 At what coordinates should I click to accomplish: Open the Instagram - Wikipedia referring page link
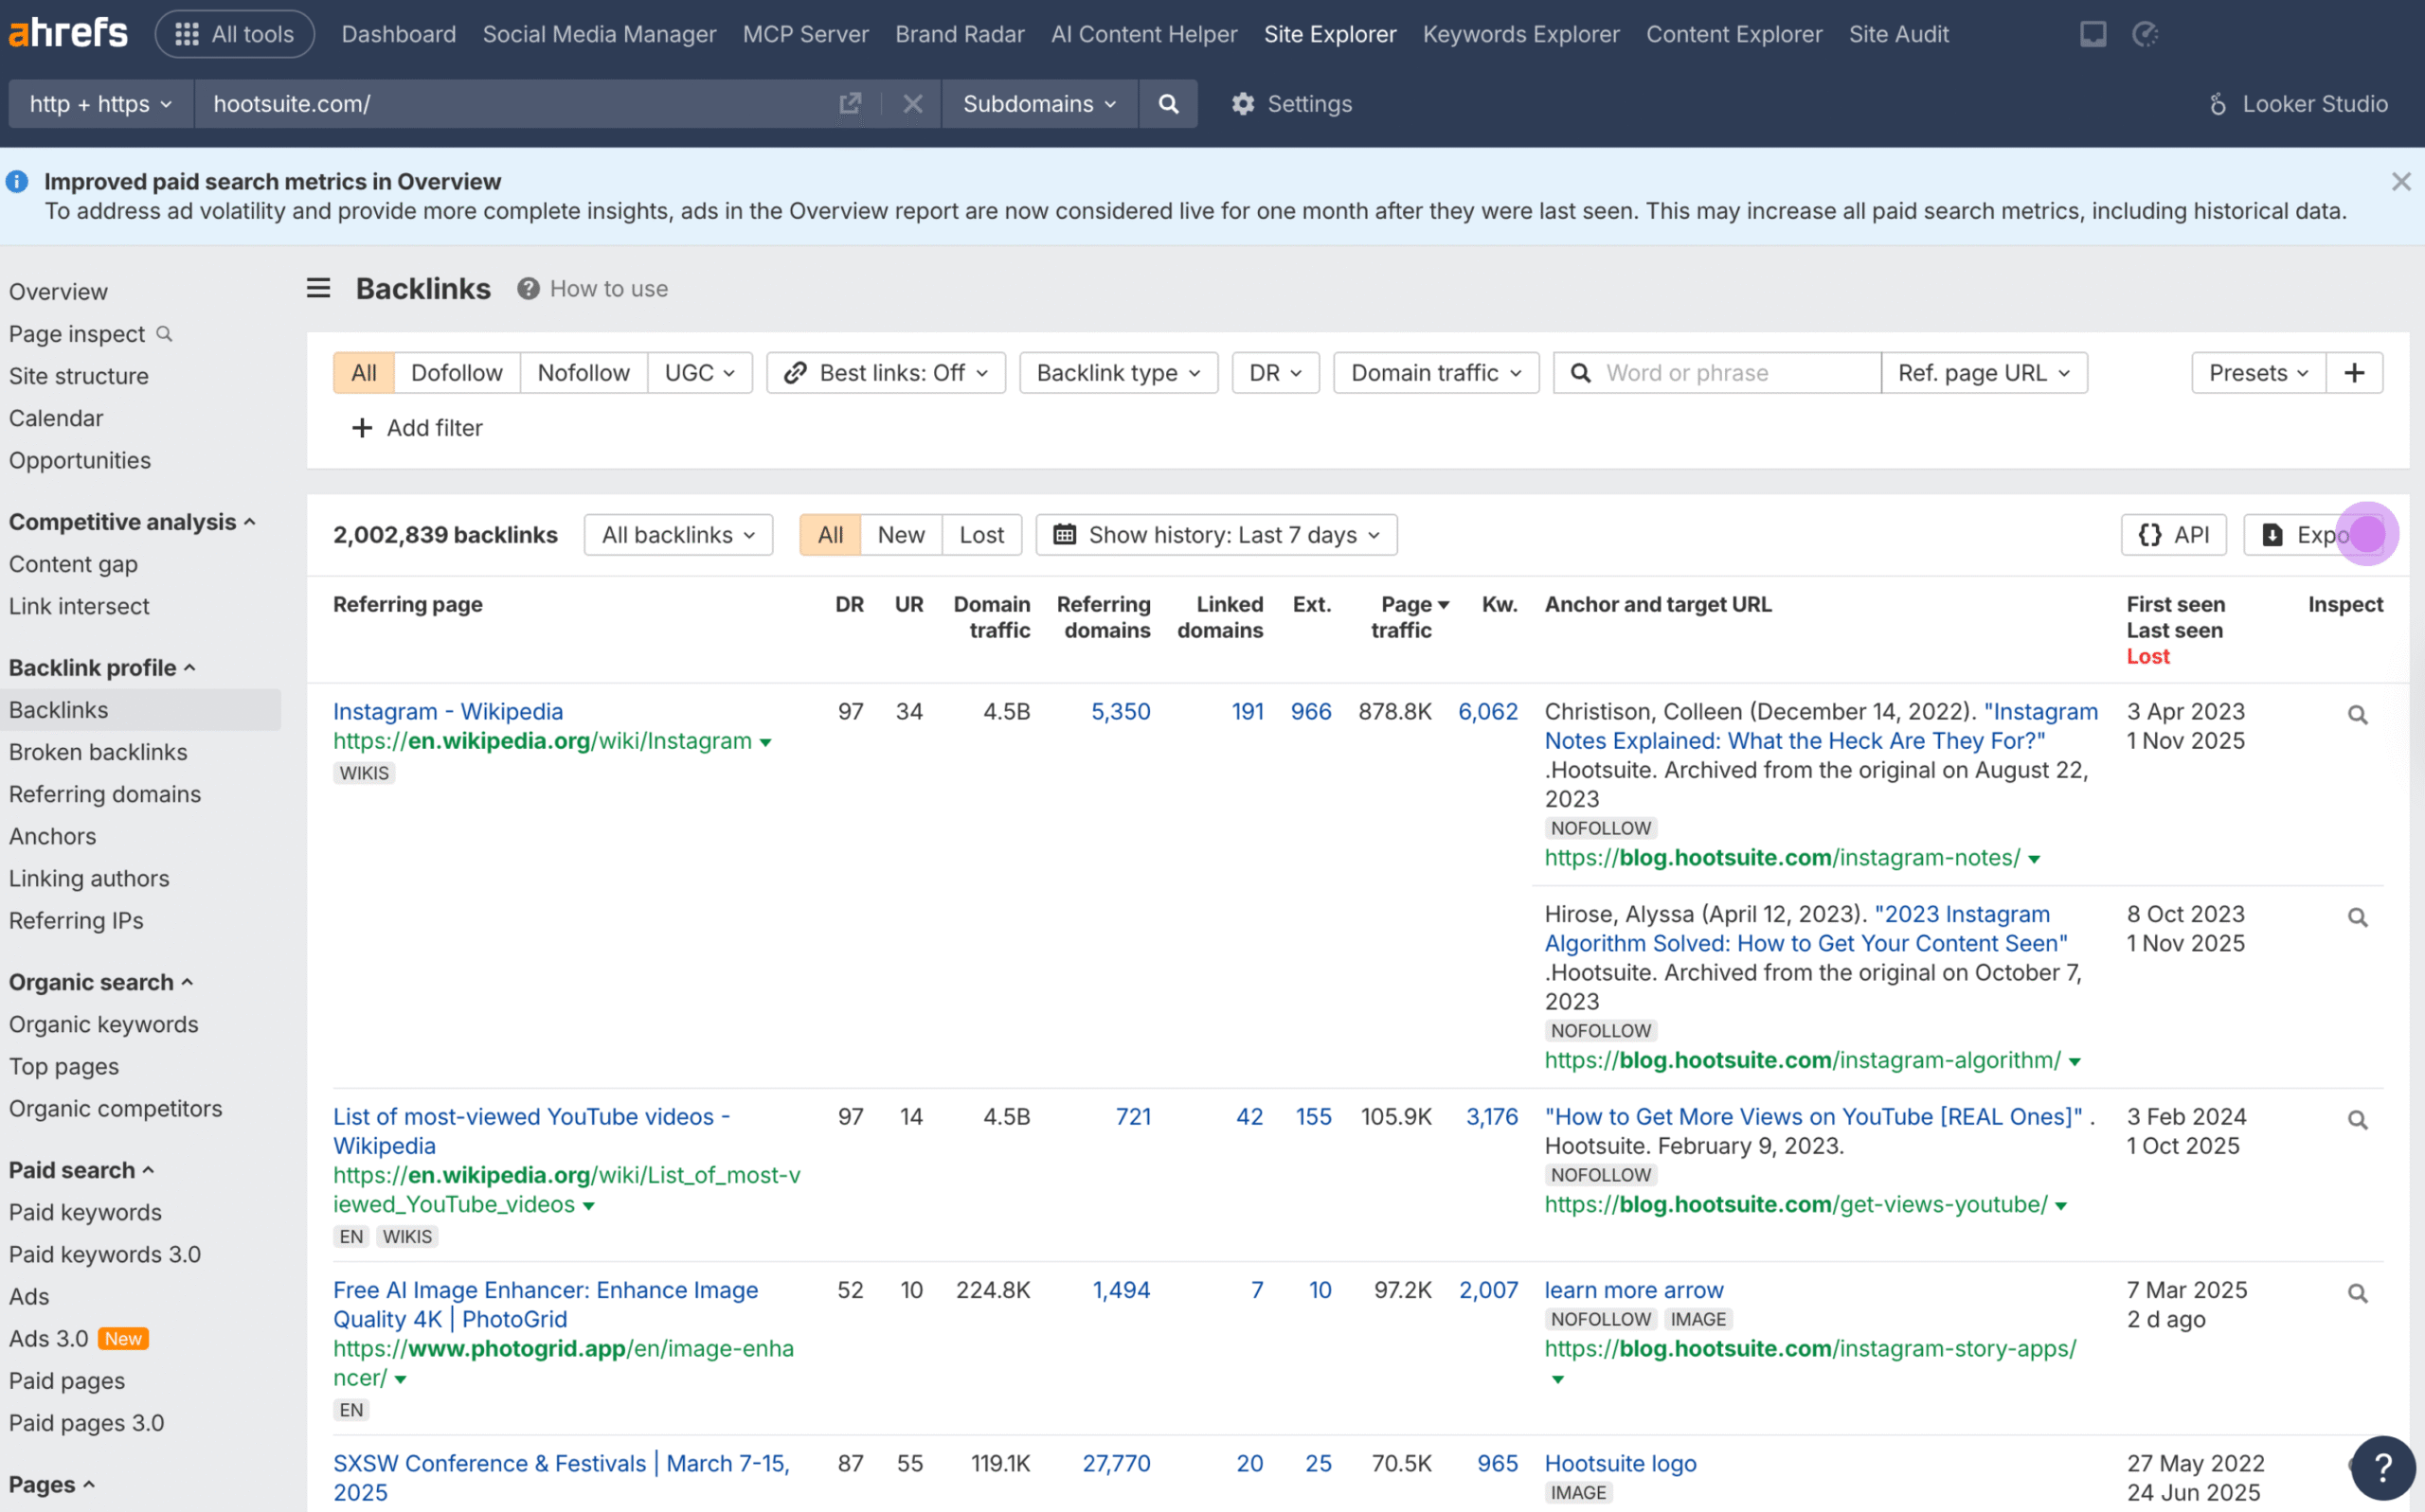447,711
